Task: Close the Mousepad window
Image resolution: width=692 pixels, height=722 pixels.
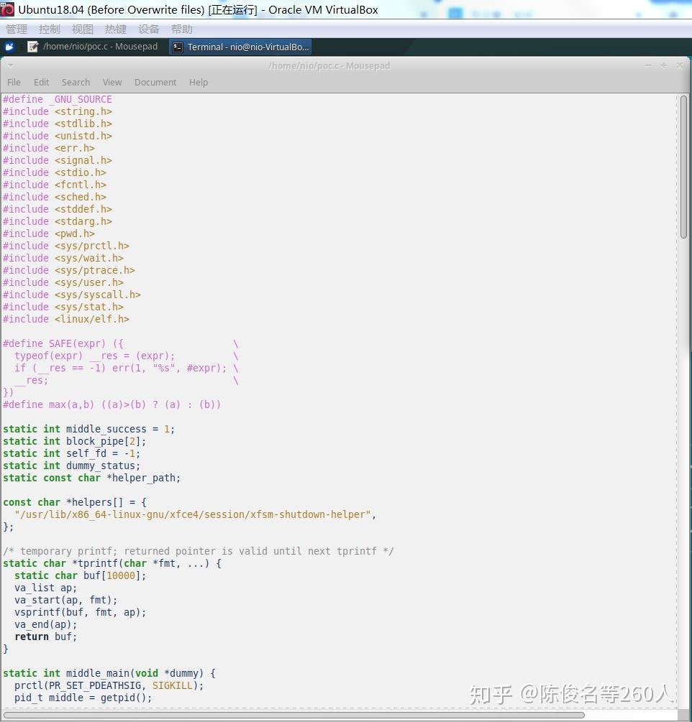Action: click(x=680, y=65)
